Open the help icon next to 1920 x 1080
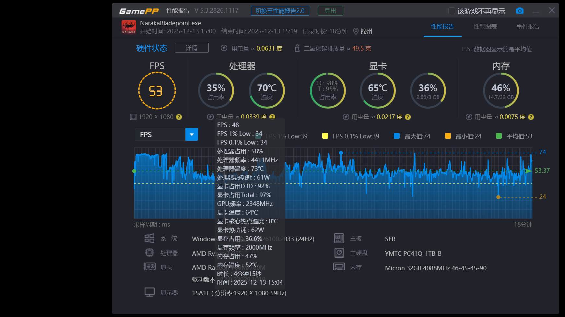 179,117
